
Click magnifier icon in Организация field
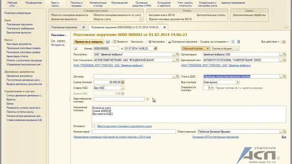(284, 54)
